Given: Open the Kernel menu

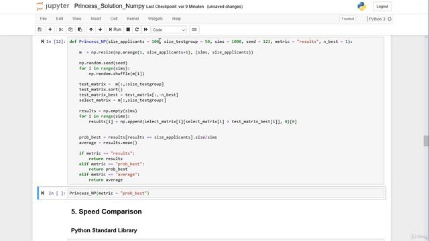Looking at the screenshot, I should tap(133, 19).
